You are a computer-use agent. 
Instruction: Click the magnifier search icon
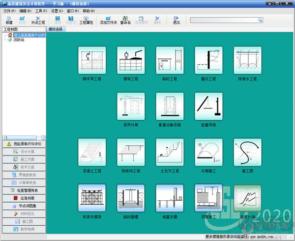(260, 20)
